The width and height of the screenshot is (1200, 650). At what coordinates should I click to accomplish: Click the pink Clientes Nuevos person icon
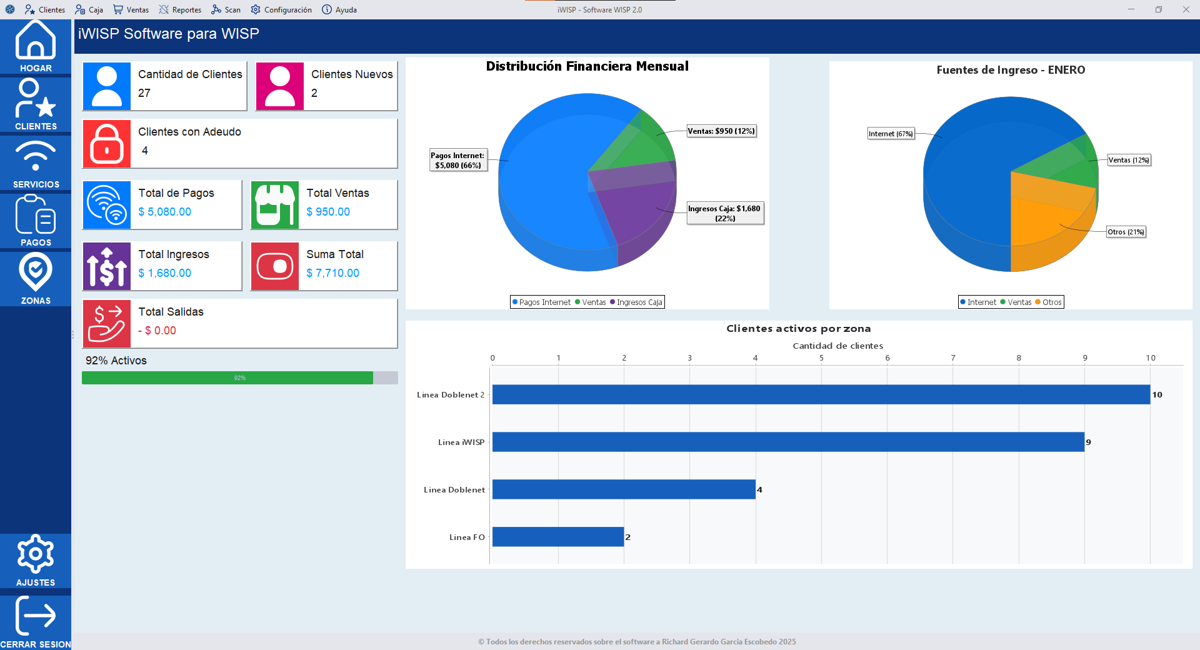280,86
